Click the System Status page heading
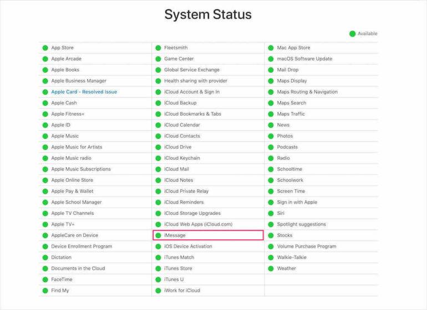The height and width of the screenshot is (310, 427). (208, 14)
